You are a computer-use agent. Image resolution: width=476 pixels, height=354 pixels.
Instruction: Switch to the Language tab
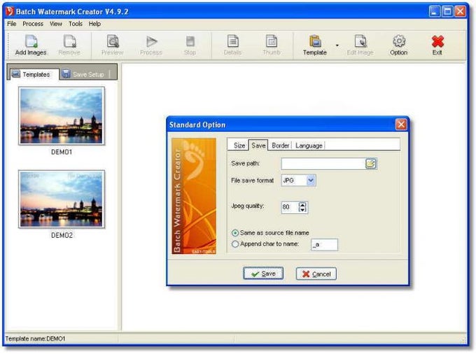309,146
